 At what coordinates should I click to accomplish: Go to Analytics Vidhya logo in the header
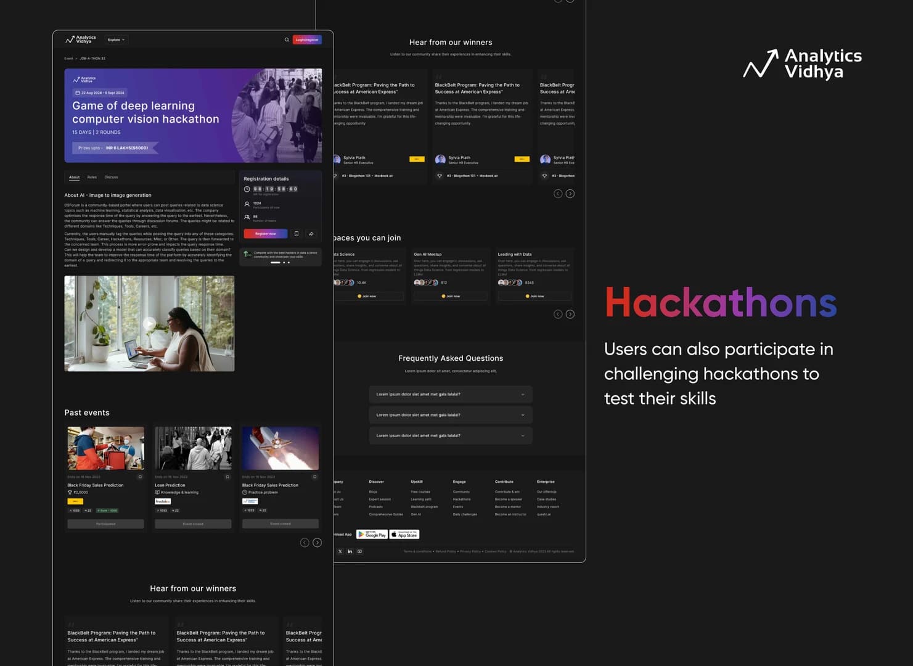[81, 39]
